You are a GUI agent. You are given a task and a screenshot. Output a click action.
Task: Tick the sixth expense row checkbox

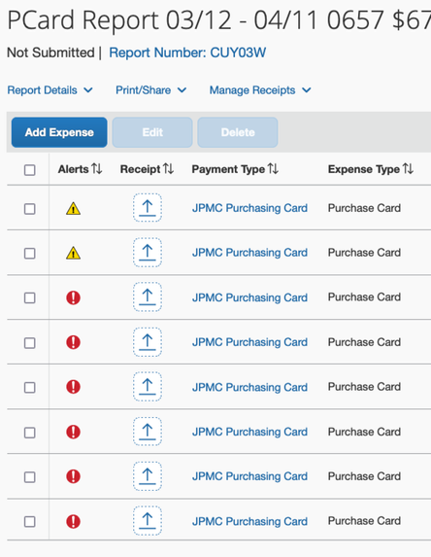30,433
